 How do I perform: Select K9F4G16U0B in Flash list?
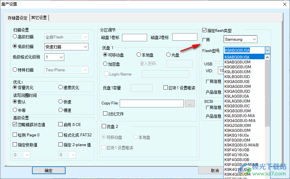click(244, 150)
